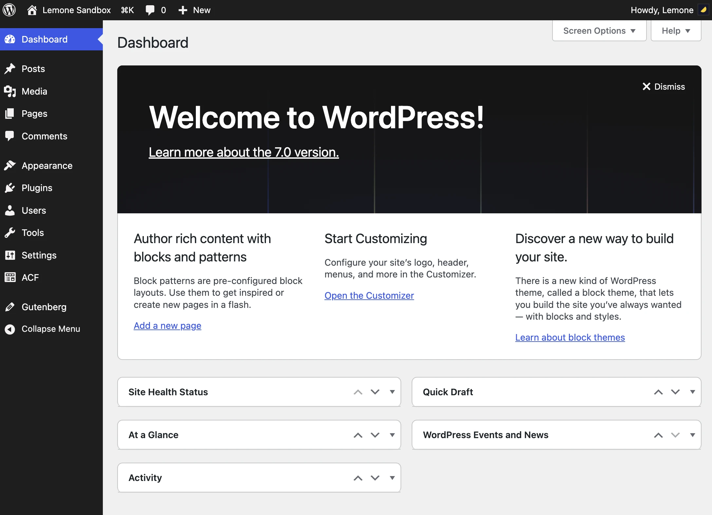Open the Users menu item
The image size is (712, 515).
(51, 210)
